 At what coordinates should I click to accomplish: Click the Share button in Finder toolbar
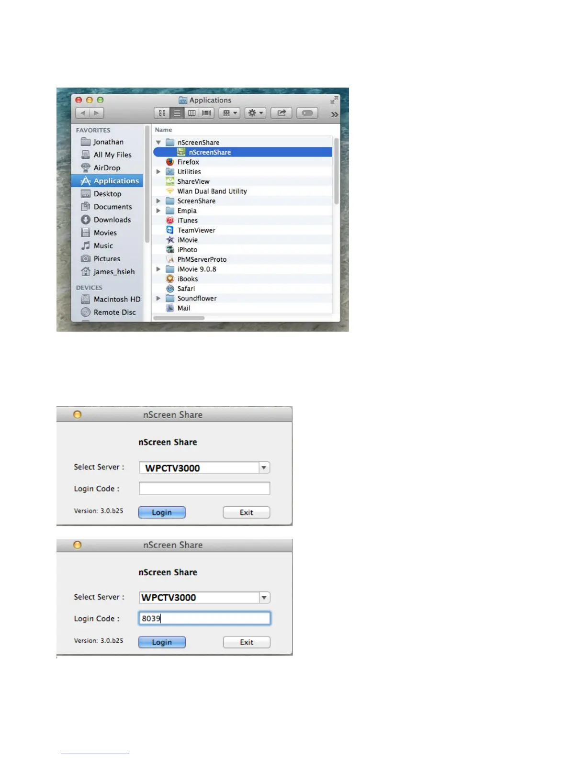pos(282,113)
